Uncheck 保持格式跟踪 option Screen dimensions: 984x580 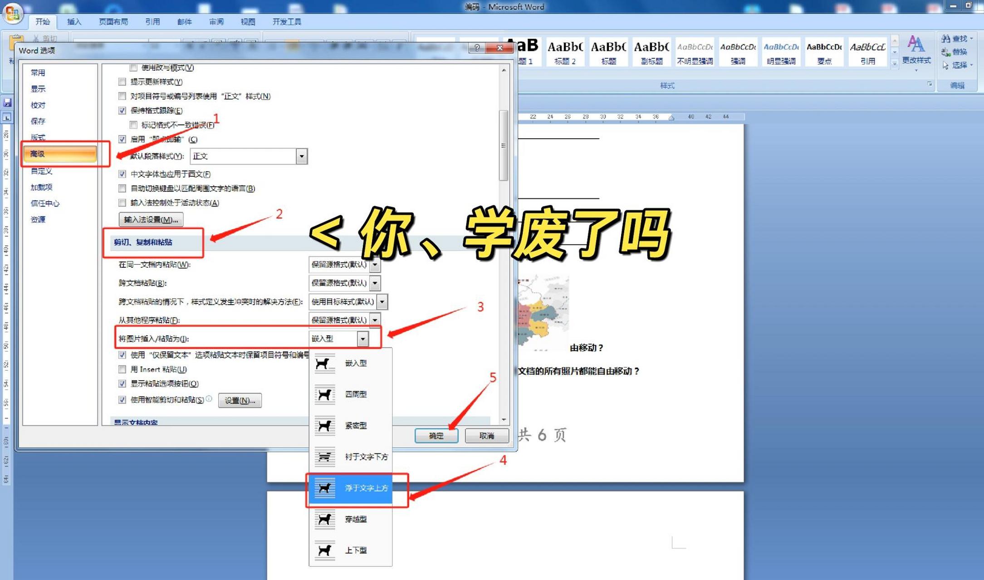(122, 111)
